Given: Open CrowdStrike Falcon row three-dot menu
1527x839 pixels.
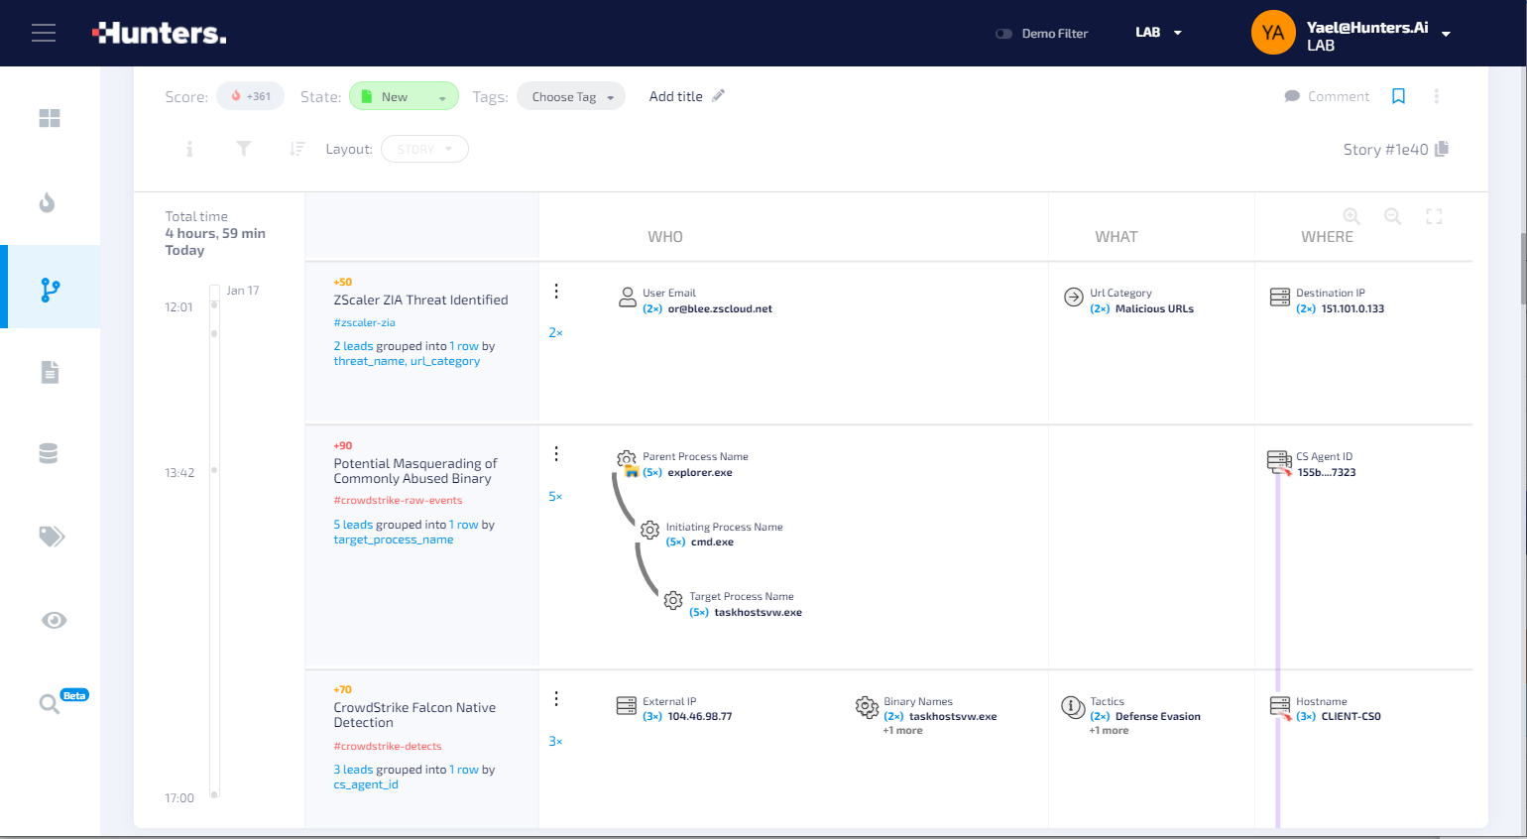Looking at the screenshot, I should 556,698.
